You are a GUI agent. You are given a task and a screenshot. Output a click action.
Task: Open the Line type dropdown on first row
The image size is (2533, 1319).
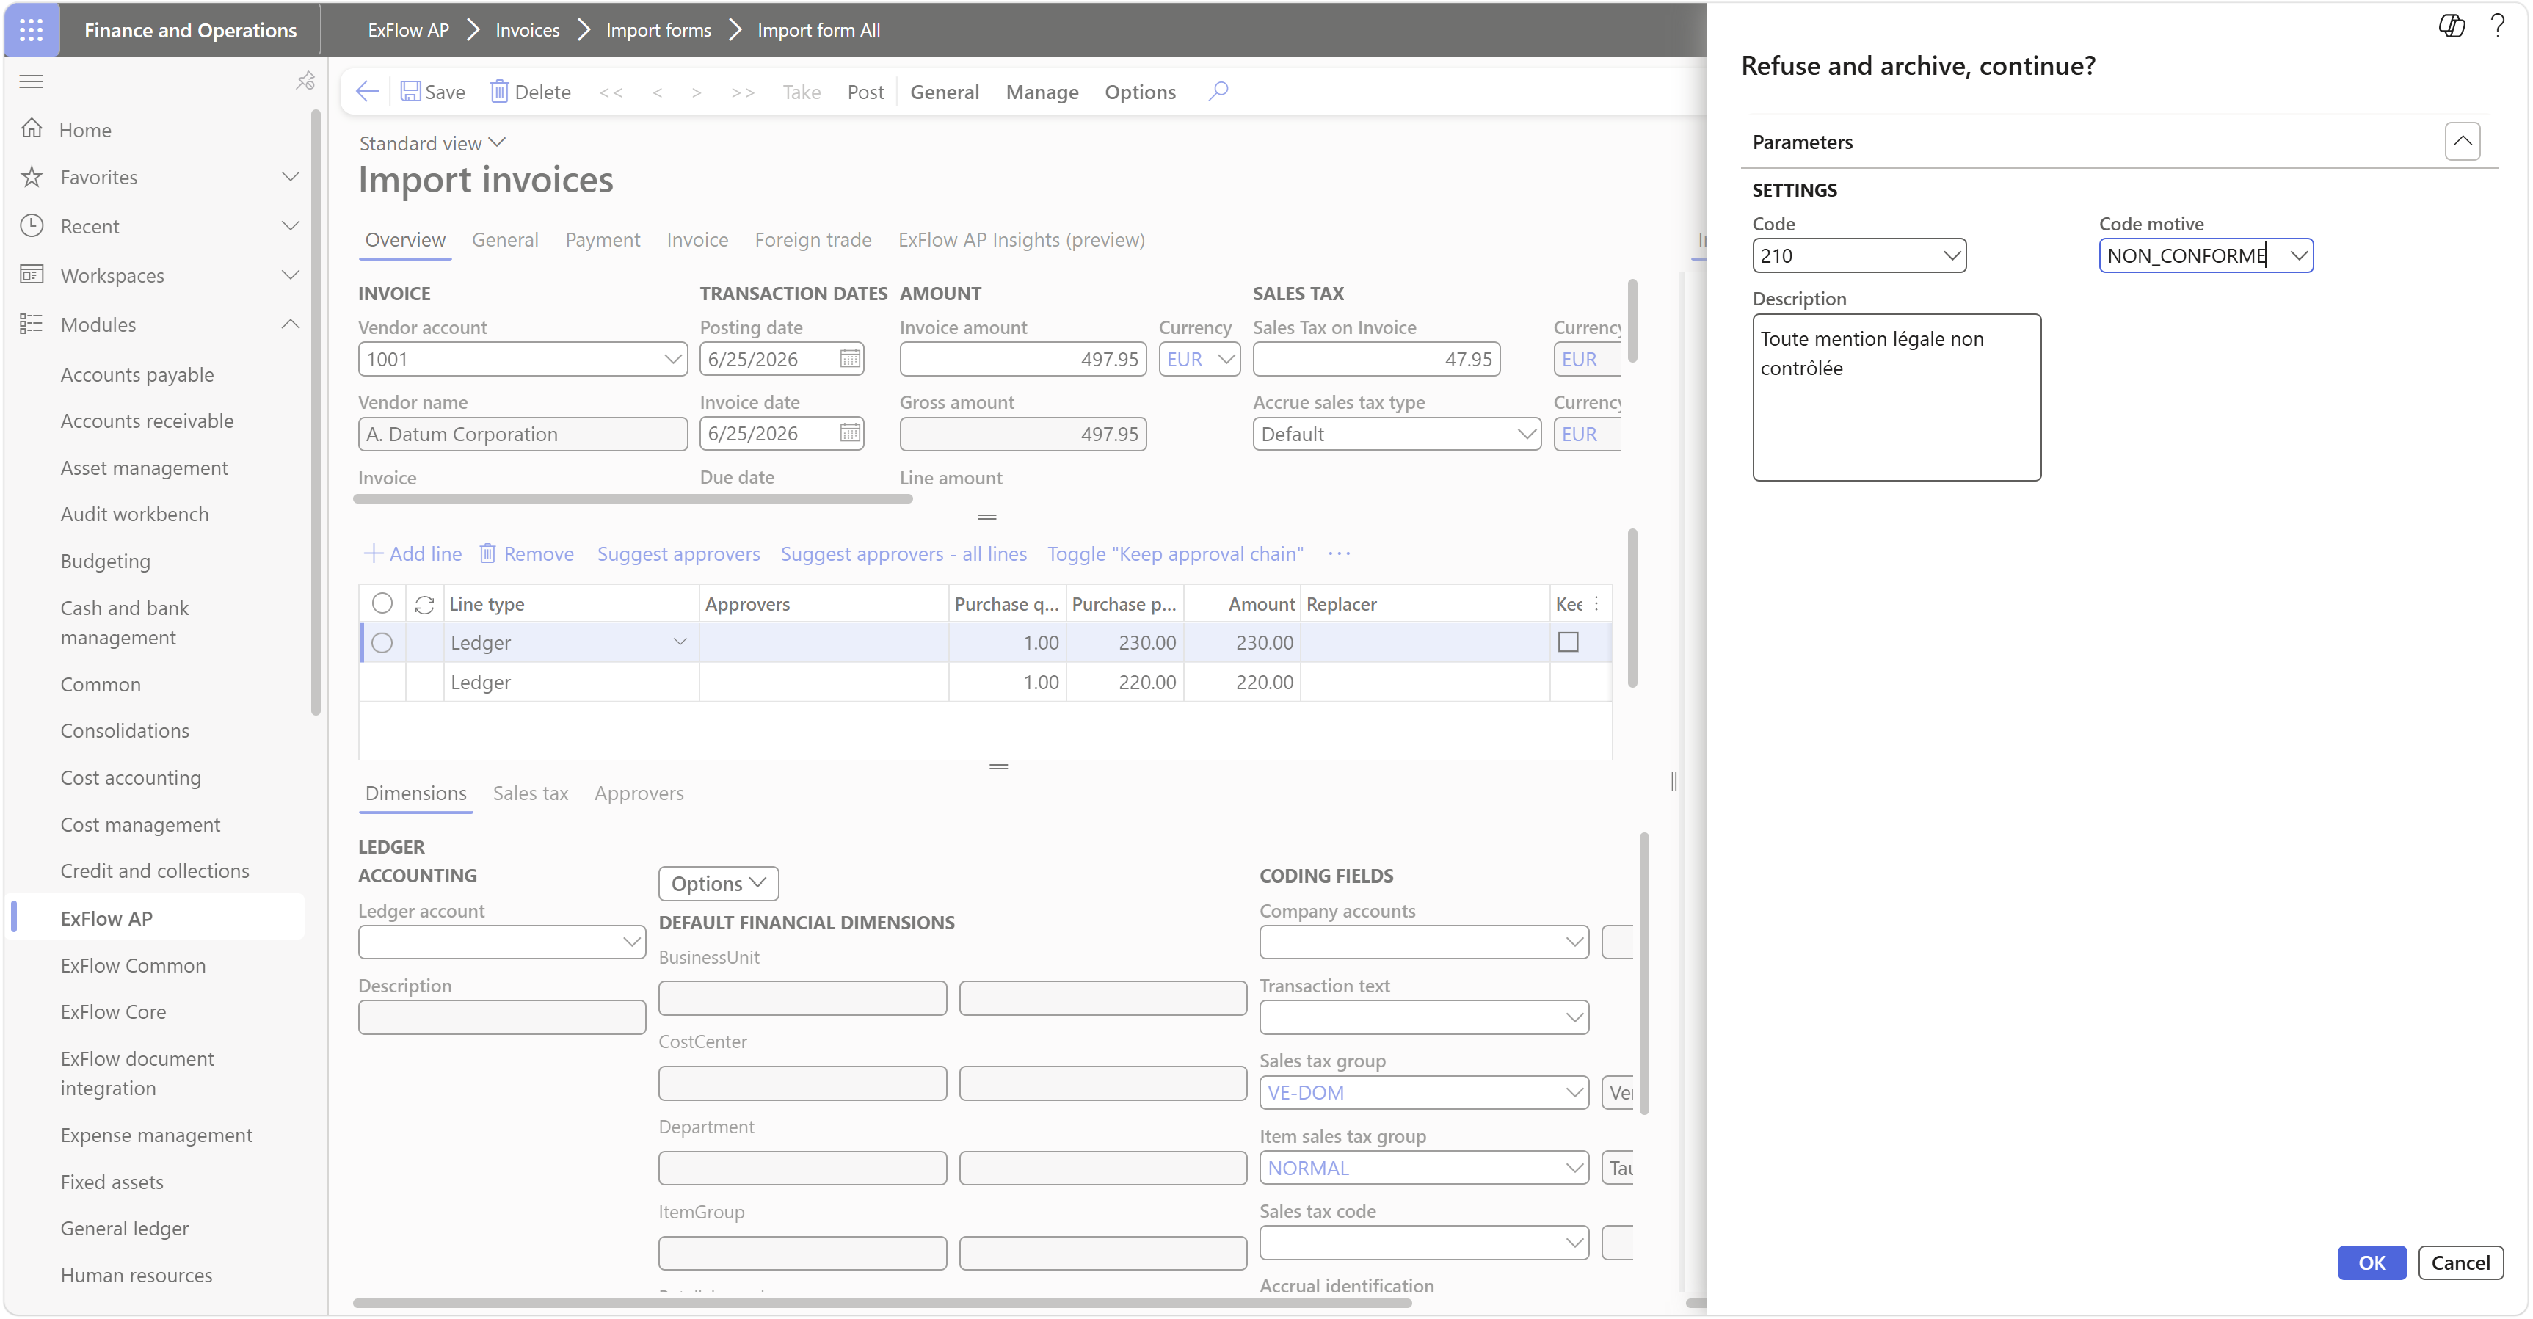click(680, 642)
